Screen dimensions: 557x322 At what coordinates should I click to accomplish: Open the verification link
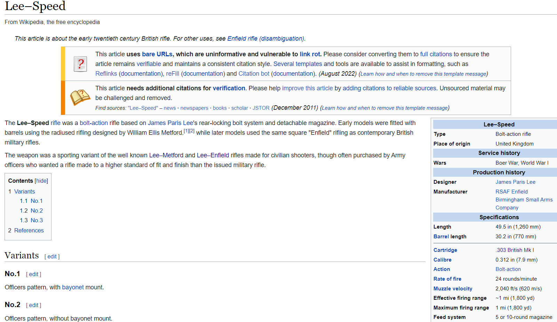(229, 88)
